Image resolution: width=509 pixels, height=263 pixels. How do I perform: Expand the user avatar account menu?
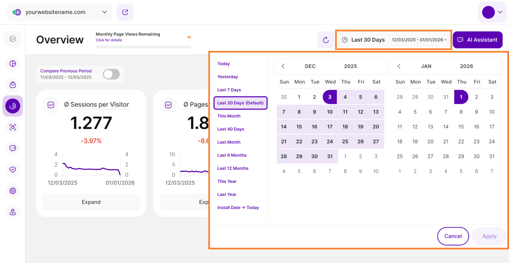pyautogui.click(x=492, y=12)
